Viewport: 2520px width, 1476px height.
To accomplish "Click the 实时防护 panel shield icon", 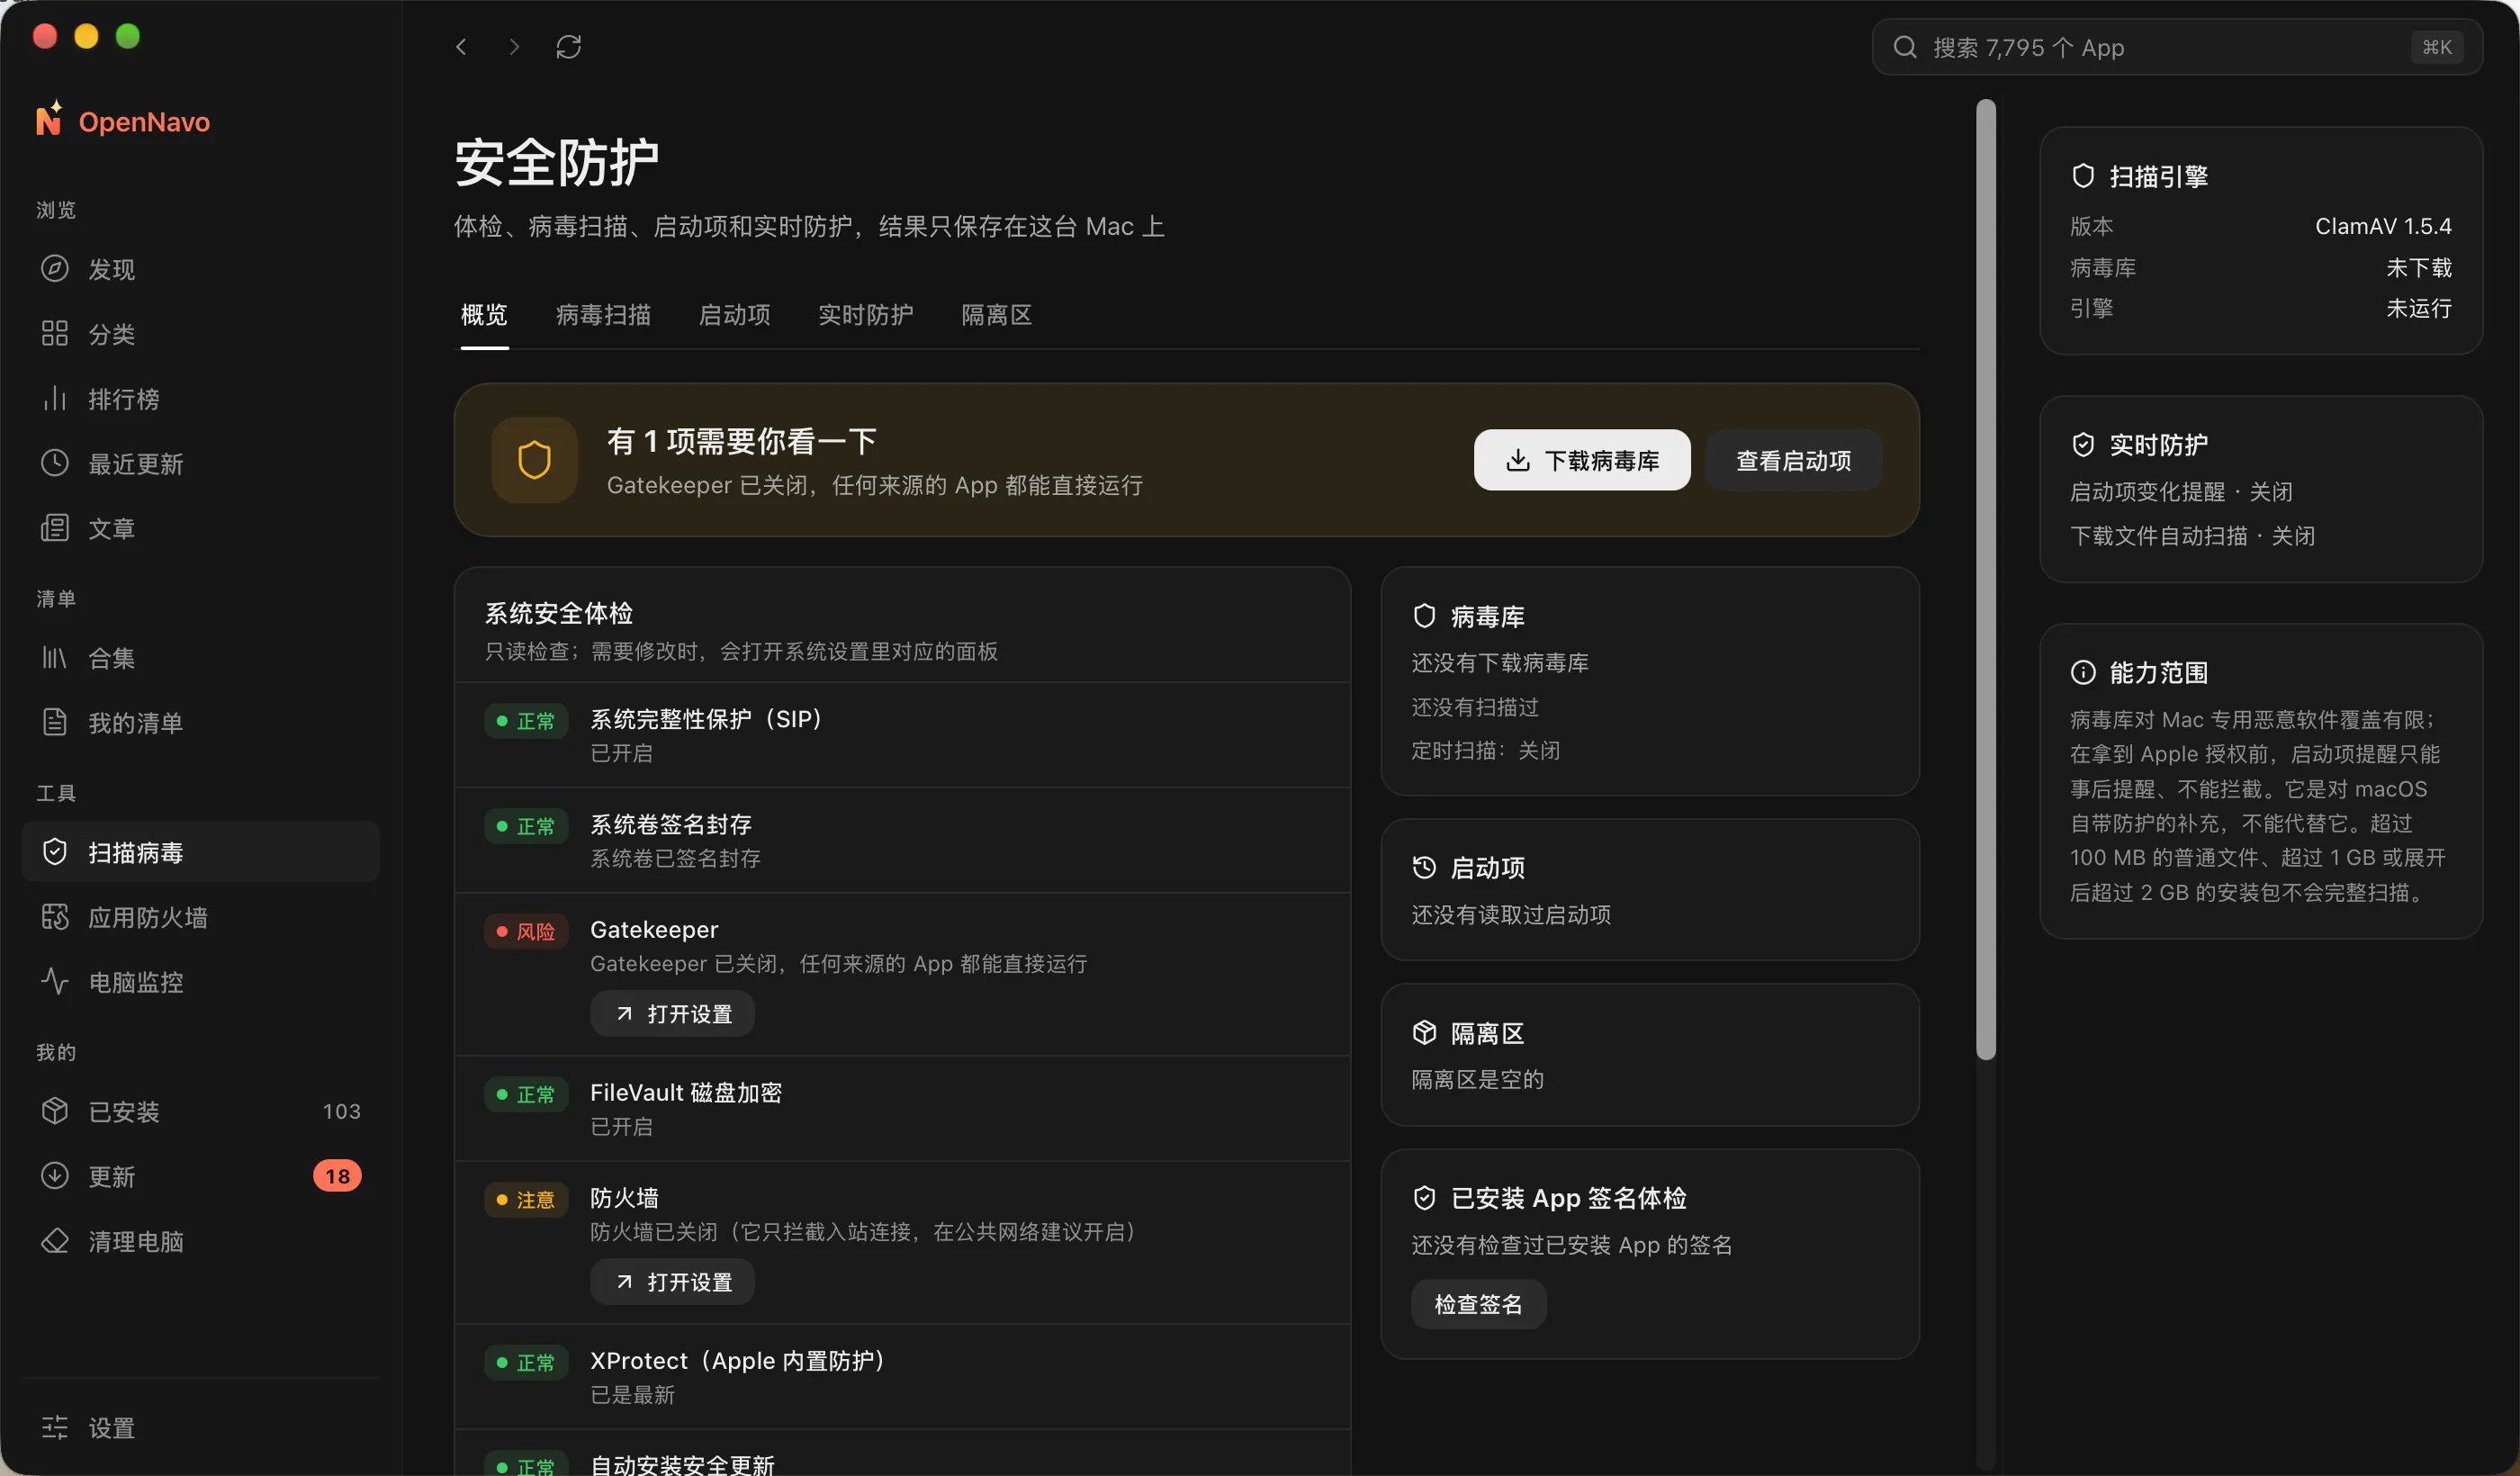I will [x=2083, y=445].
